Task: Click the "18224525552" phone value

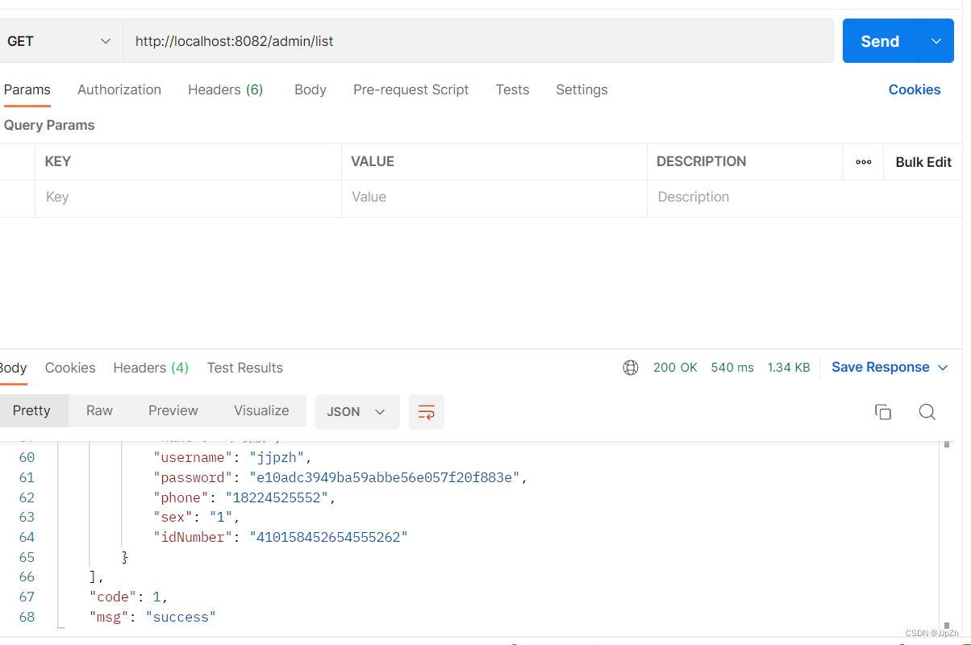Action: [277, 497]
